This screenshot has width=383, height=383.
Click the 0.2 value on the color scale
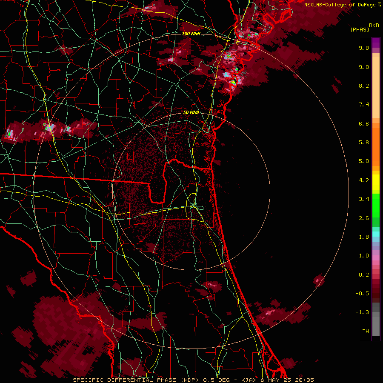click(364, 274)
